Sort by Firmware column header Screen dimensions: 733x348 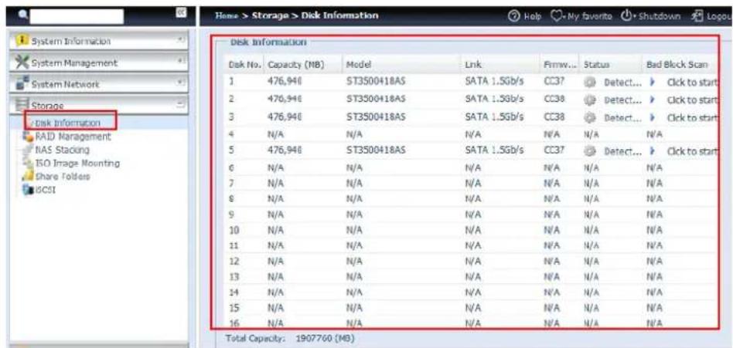pos(561,65)
